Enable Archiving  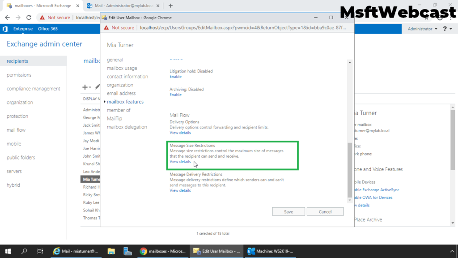coord(175,95)
